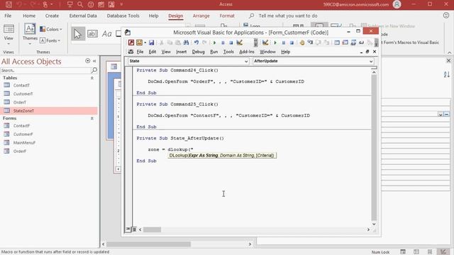Select the Label control (Aa) in ribbon

(x=107, y=33)
